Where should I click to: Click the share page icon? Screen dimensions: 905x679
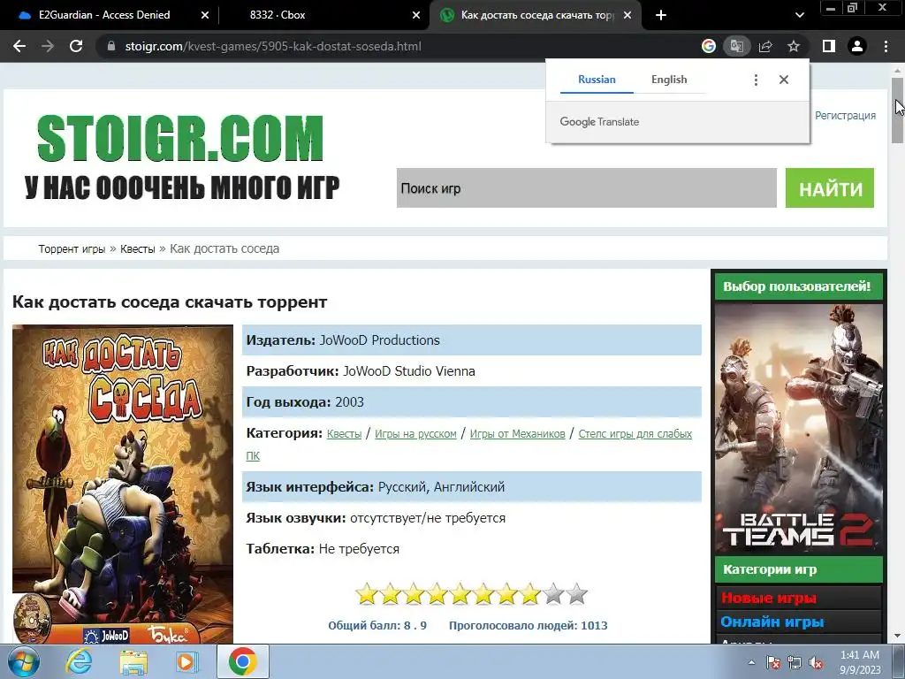(765, 46)
